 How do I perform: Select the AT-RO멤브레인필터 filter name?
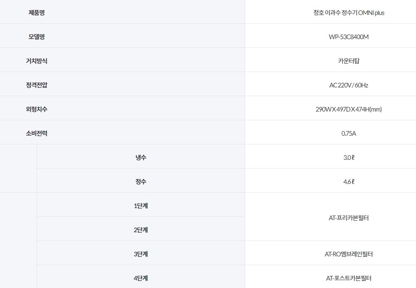[x=349, y=254]
